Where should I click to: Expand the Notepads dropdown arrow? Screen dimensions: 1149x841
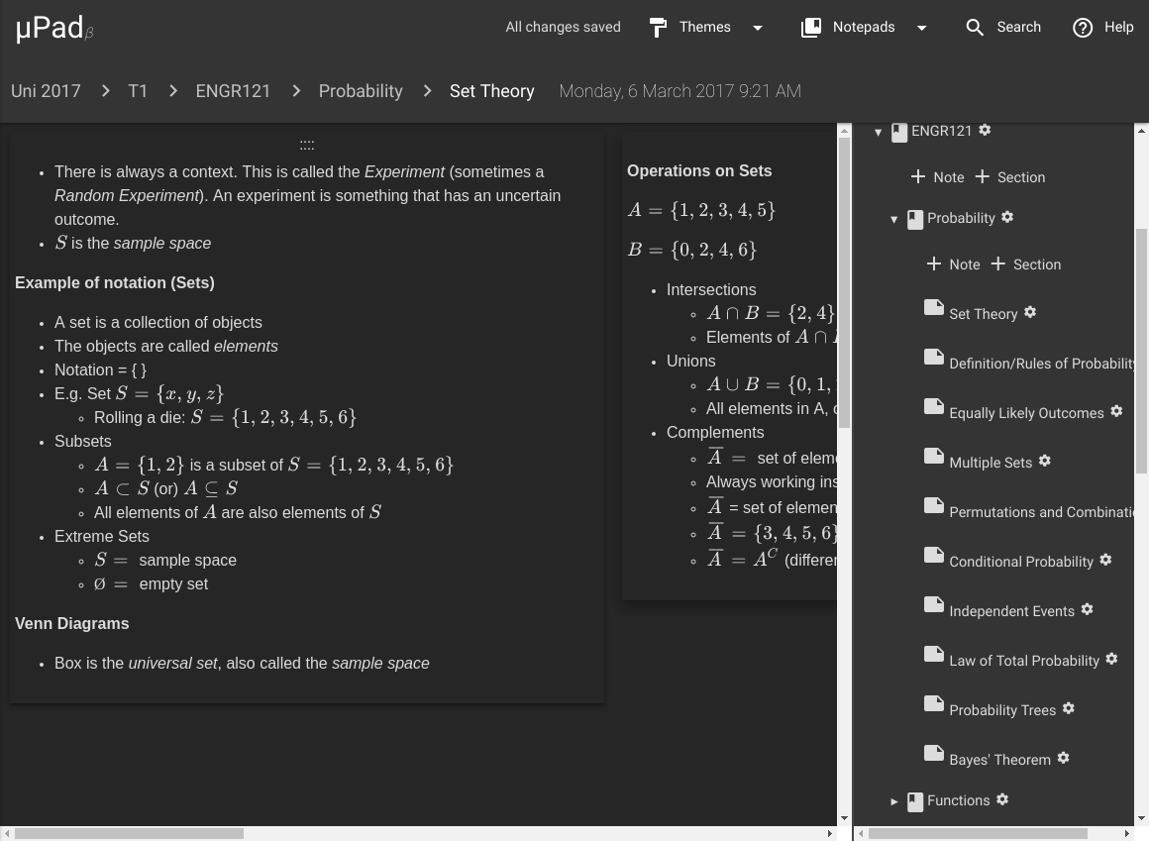(922, 28)
